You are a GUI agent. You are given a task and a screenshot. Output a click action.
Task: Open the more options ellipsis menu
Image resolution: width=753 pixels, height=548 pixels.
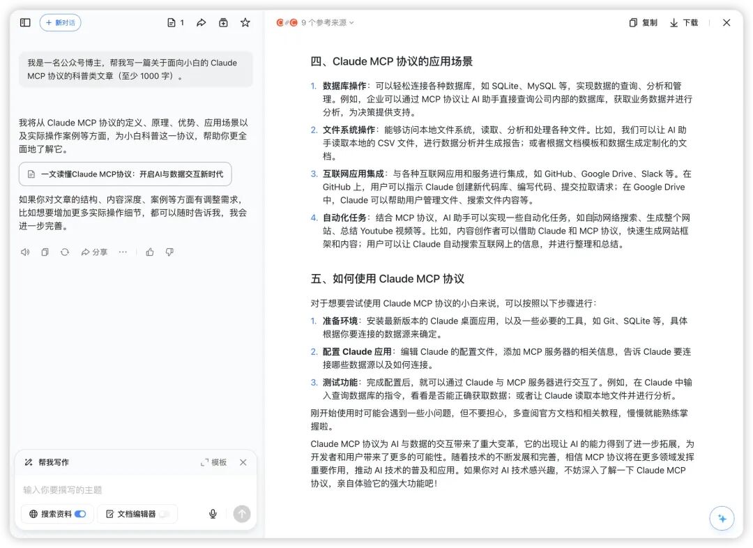[123, 252]
